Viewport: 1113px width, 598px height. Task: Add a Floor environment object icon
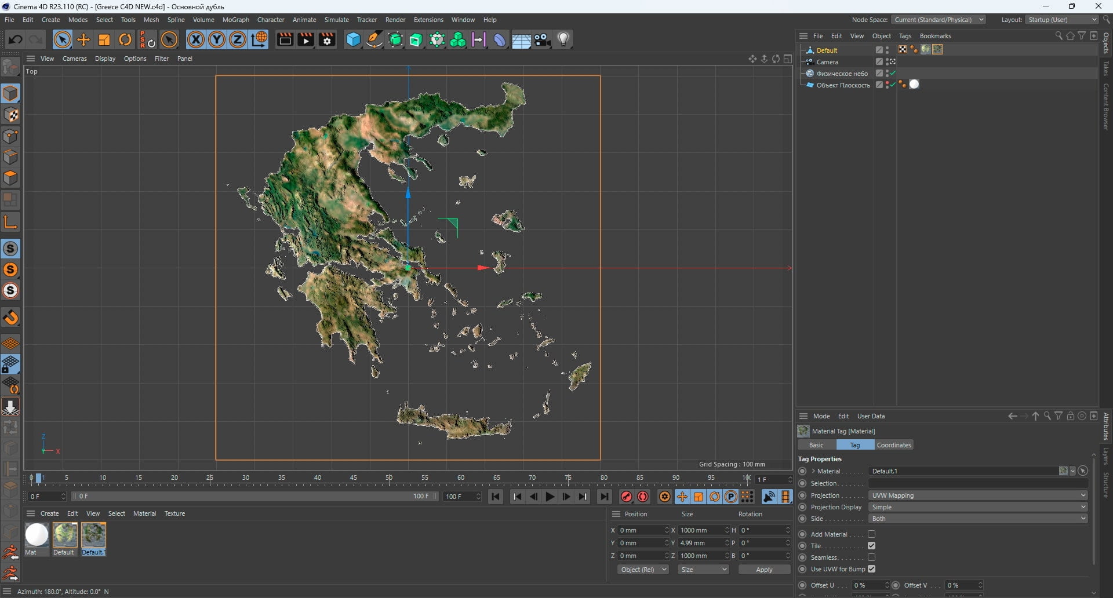pyautogui.click(x=521, y=39)
